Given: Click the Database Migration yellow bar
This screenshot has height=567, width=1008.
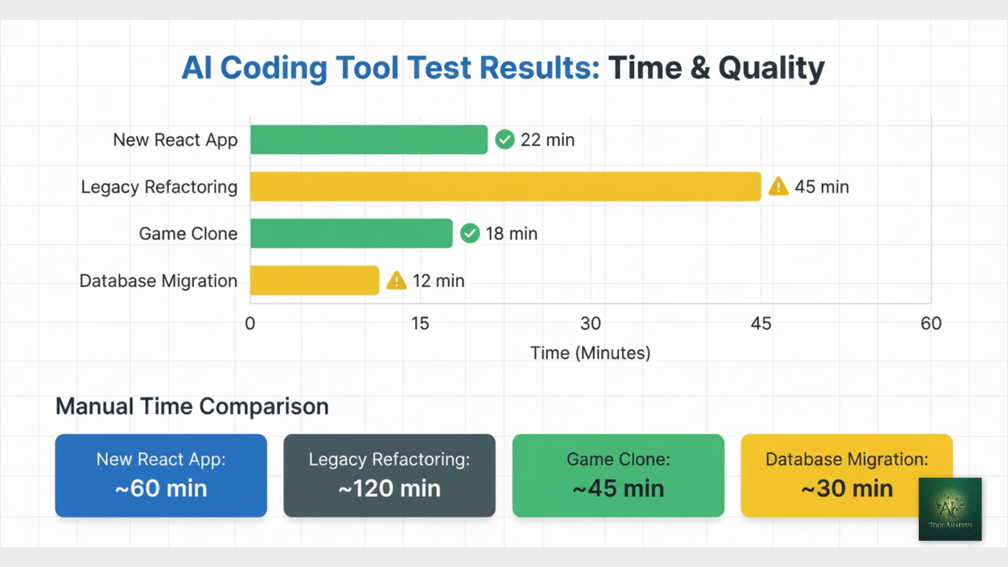Looking at the screenshot, I should [x=314, y=281].
